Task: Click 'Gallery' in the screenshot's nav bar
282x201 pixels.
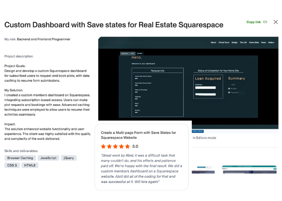Action: tap(271, 43)
